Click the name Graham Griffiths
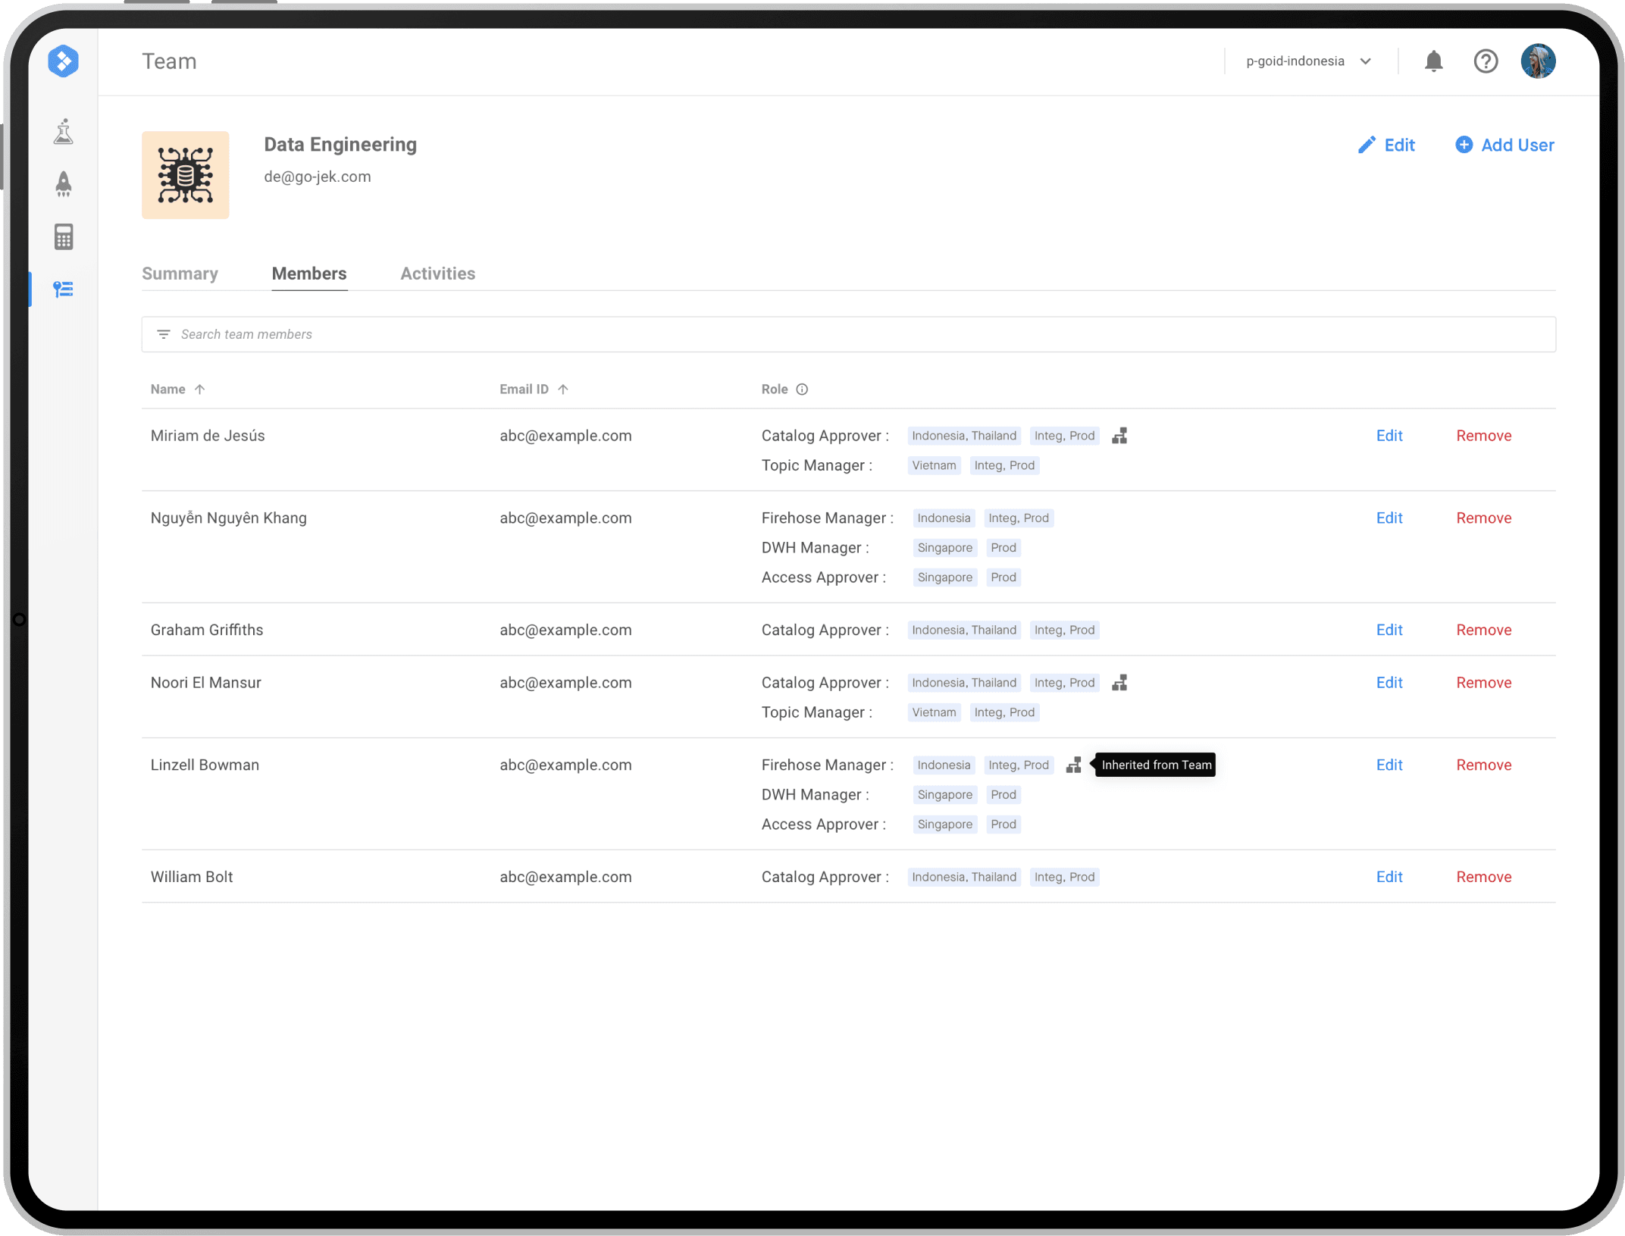 pyautogui.click(x=207, y=631)
